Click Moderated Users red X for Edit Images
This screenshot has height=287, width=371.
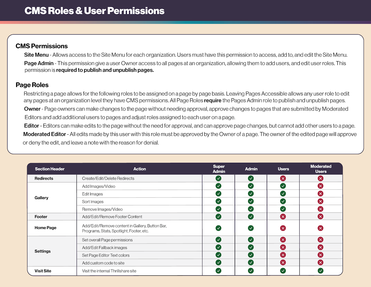point(321,194)
